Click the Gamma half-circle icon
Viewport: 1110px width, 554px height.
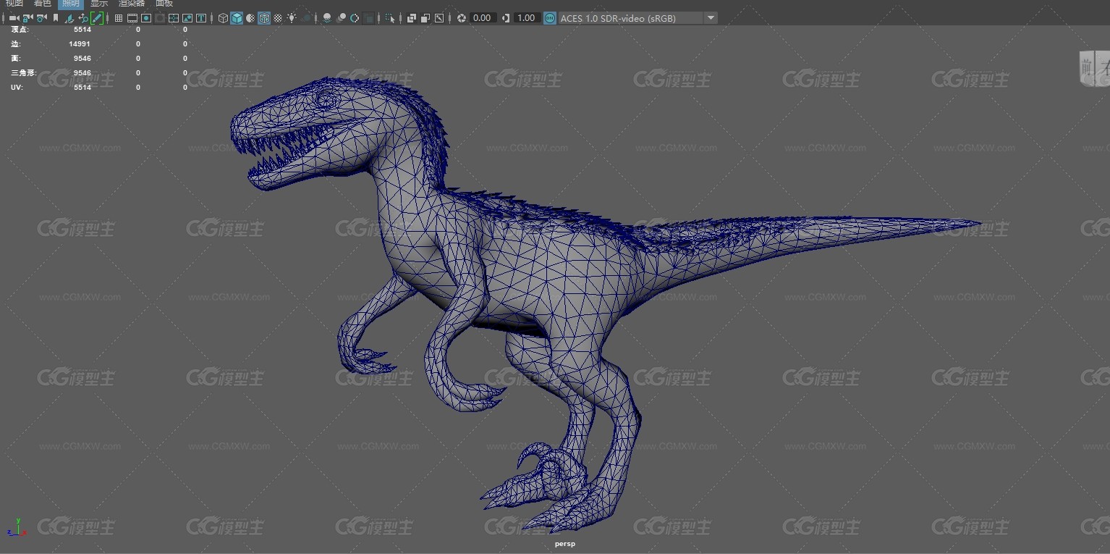[x=506, y=18]
